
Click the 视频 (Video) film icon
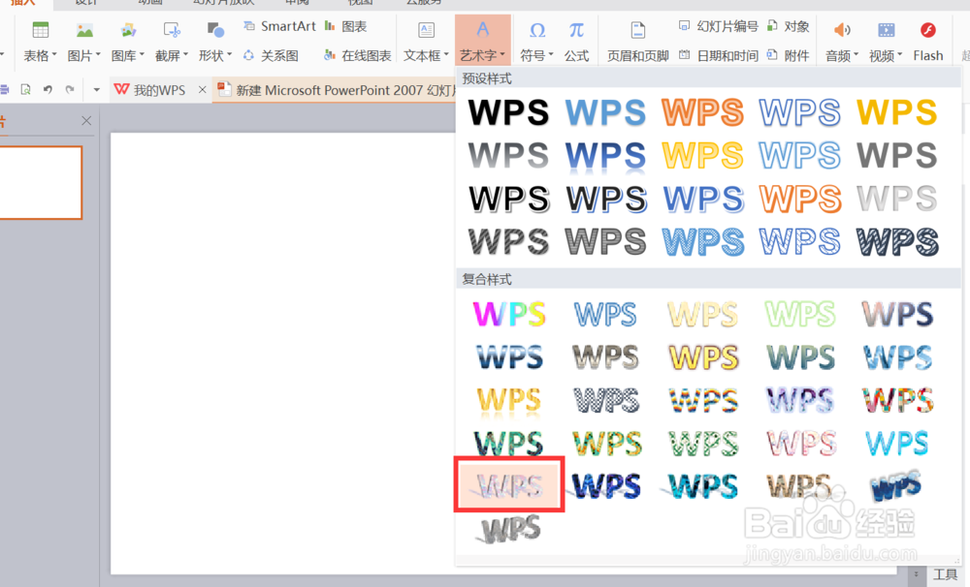click(x=886, y=30)
